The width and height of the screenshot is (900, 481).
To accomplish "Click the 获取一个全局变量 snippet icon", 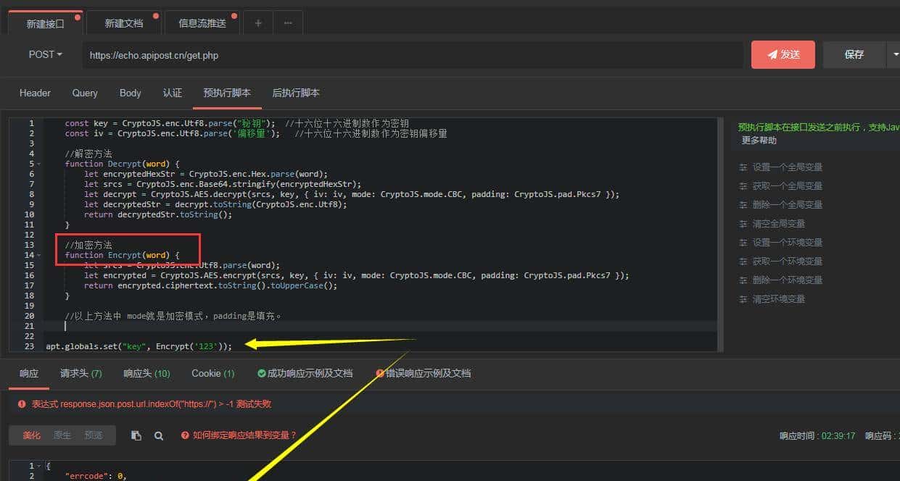I will pyautogui.click(x=745, y=185).
